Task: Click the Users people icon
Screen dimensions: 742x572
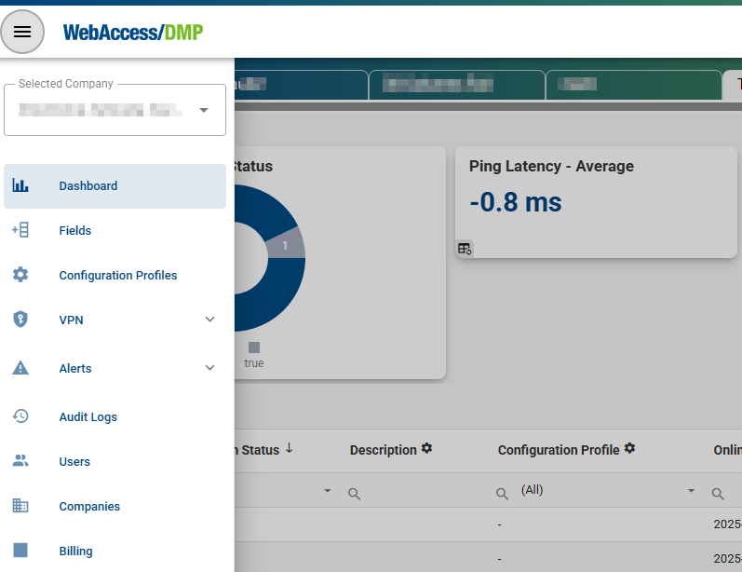Action: tap(20, 461)
